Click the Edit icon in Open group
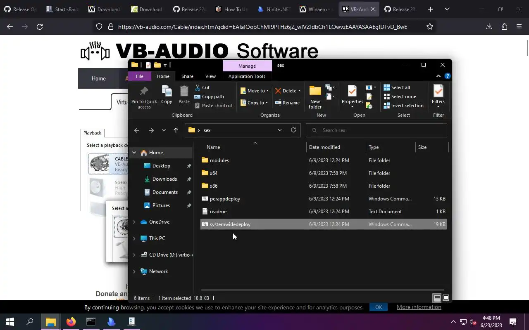 [369, 97]
